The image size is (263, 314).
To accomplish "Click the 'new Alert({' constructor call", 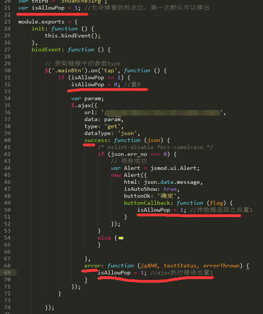I will [x=129, y=175].
